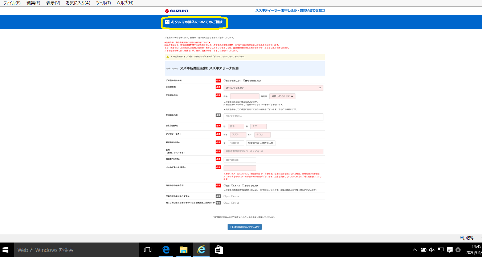482x257 pixels.
Task: Open the 編集(E) menu
Action: [33, 3]
